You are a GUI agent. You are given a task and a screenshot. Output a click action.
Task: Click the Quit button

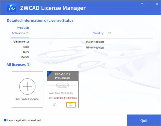pos(144,120)
